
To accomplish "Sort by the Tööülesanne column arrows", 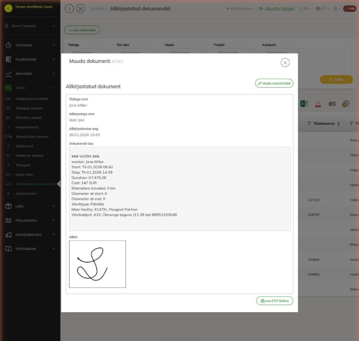I will coord(339,124).
